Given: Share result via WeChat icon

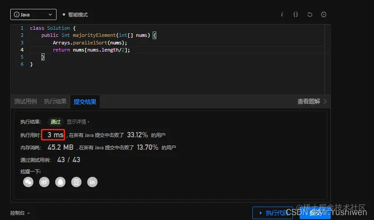Looking at the screenshot, I should (28, 182).
